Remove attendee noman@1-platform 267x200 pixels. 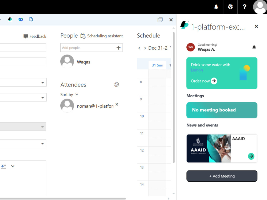(117, 104)
